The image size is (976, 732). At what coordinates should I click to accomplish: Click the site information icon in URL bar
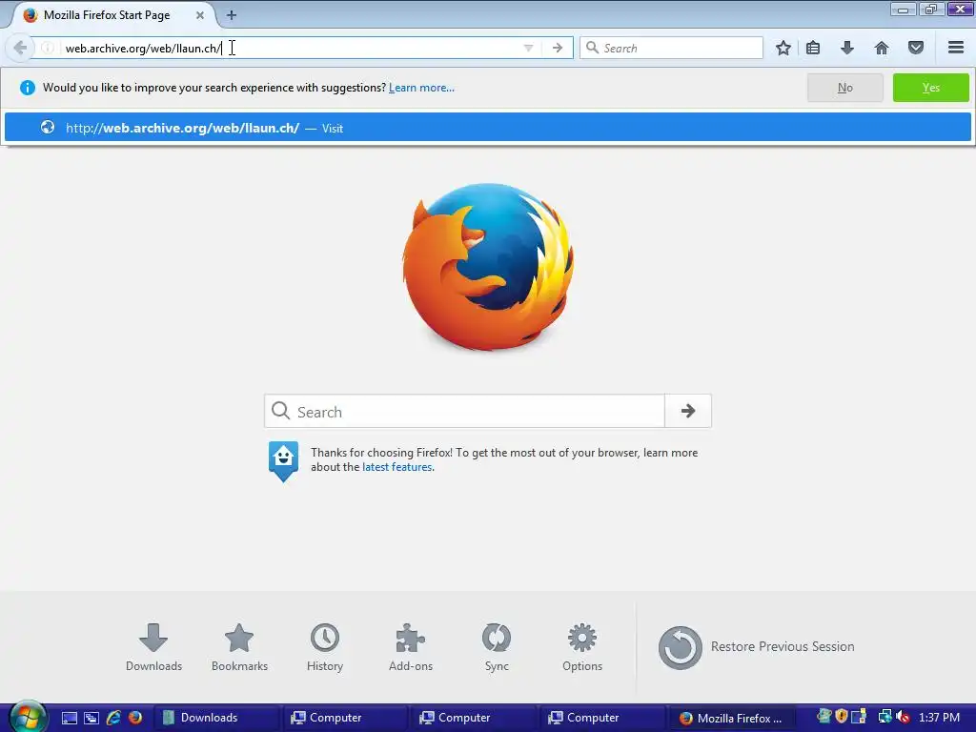(x=48, y=48)
